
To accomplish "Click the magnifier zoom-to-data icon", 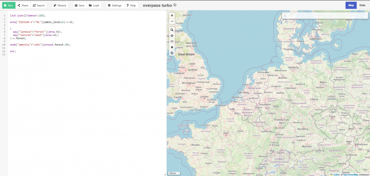I will pyautogui.click(x=172, y=30).
